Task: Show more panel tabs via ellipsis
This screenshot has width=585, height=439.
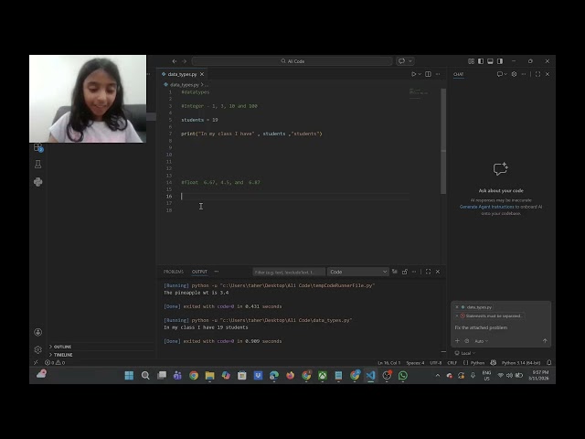Action: [217, 272]
